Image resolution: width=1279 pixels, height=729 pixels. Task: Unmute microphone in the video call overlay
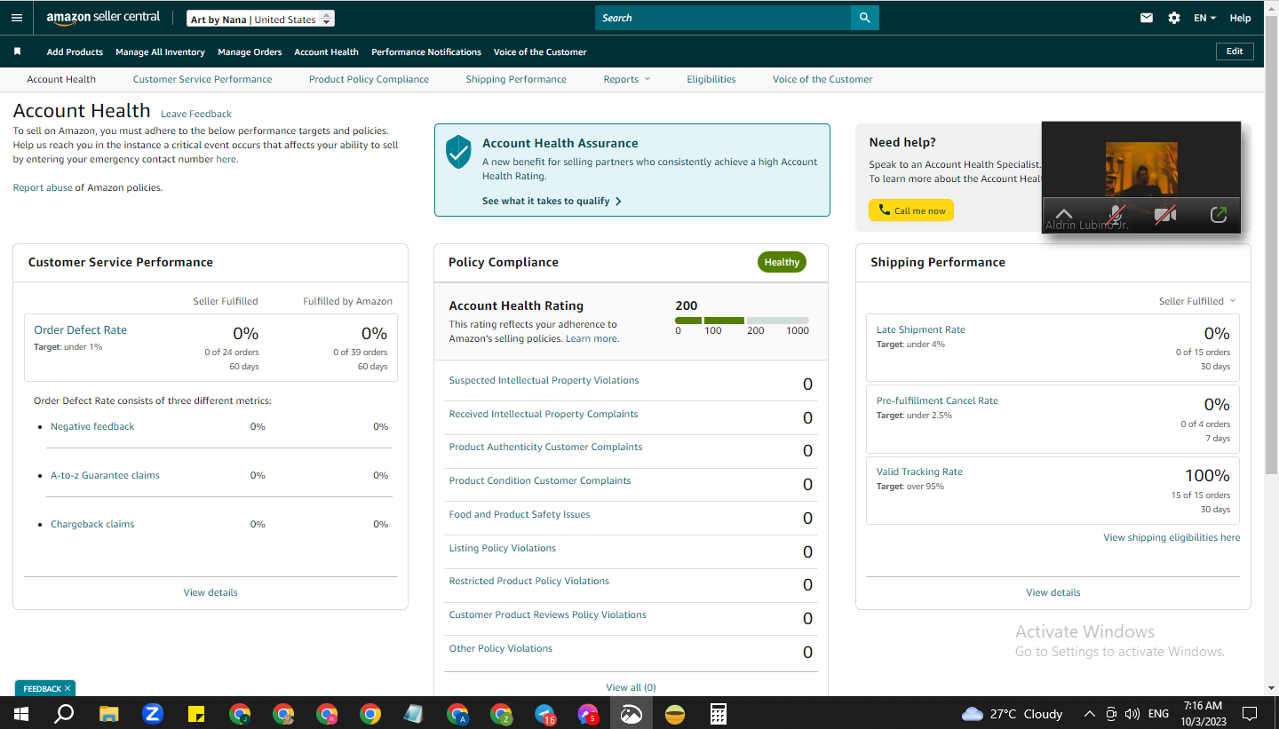[1116, 215]
